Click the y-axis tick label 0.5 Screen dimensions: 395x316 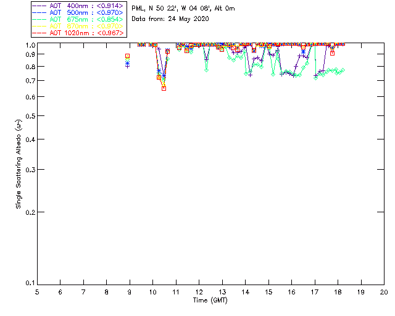pyautogui.click(x=30, y=116)
